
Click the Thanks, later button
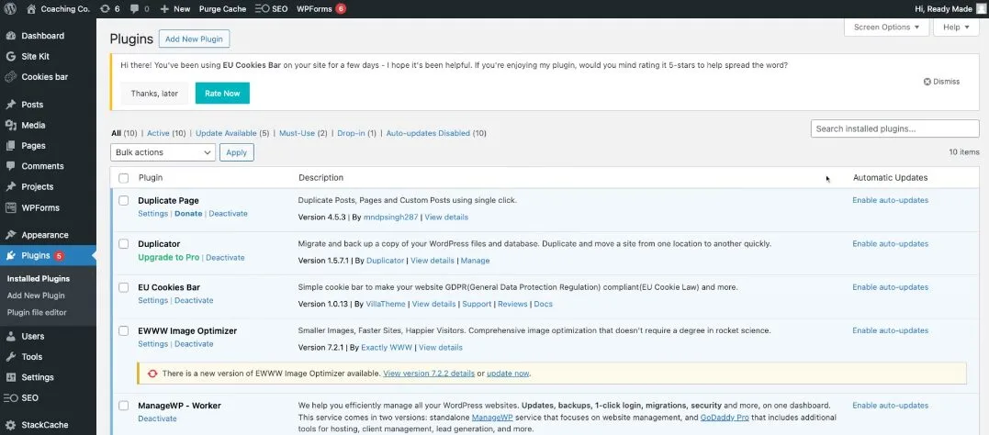click(154, 94)
